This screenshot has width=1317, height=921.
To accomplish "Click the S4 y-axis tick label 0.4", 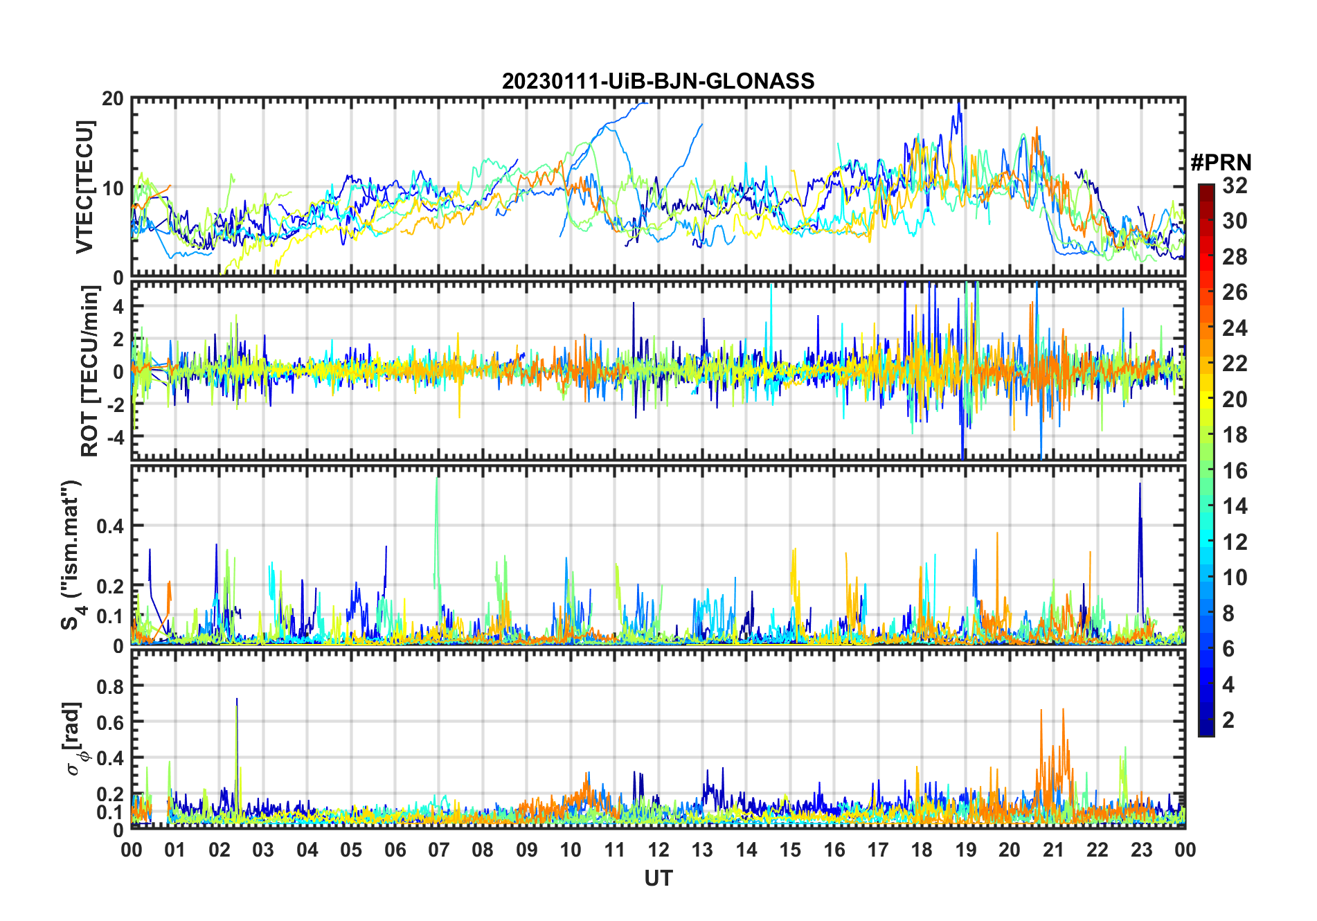I will coord(111,526).
